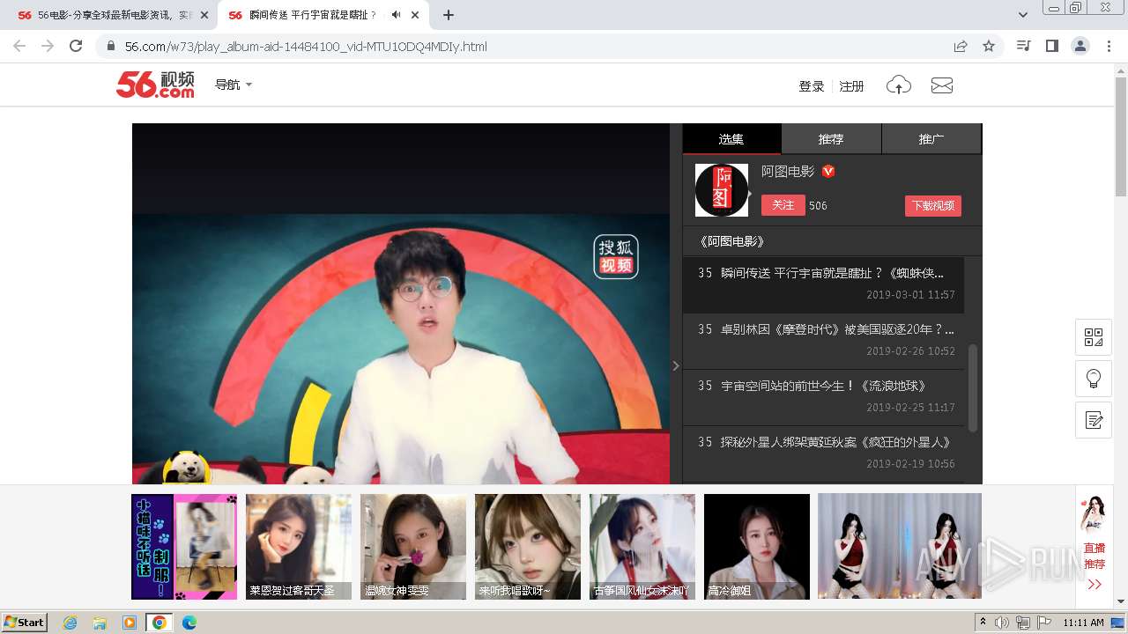Open the cloud upload icon
Screen dimensions: 1128x634
click(x=898, y=85)
